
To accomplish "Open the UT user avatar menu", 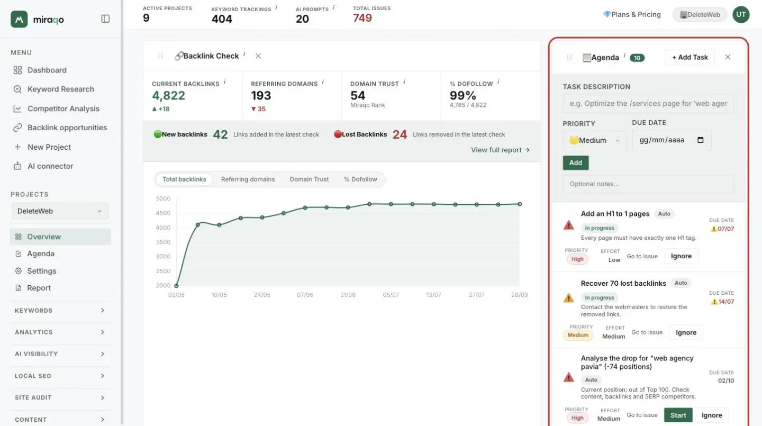I will (741, 15).
